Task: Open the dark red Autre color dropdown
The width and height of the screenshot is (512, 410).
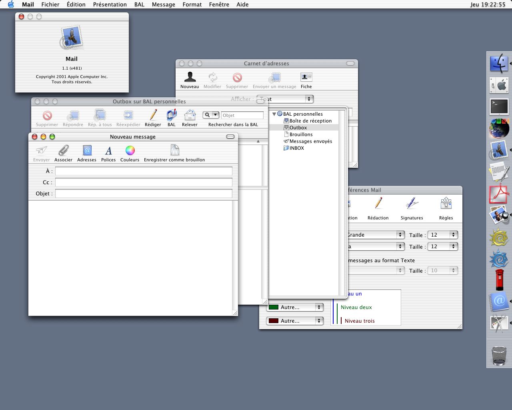Action: 295,321
